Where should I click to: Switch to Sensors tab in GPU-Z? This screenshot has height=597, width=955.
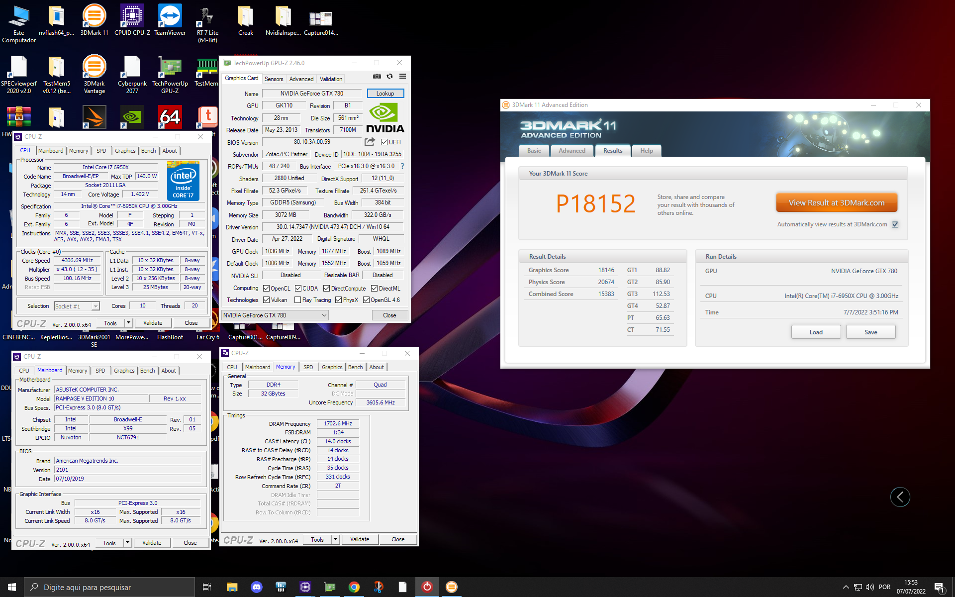point(274,79)
